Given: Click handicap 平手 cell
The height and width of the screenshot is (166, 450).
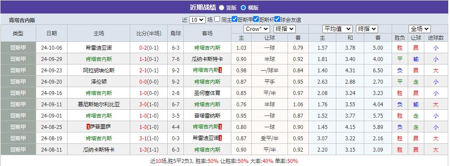Looking at the screenshot, I should 270,82.
